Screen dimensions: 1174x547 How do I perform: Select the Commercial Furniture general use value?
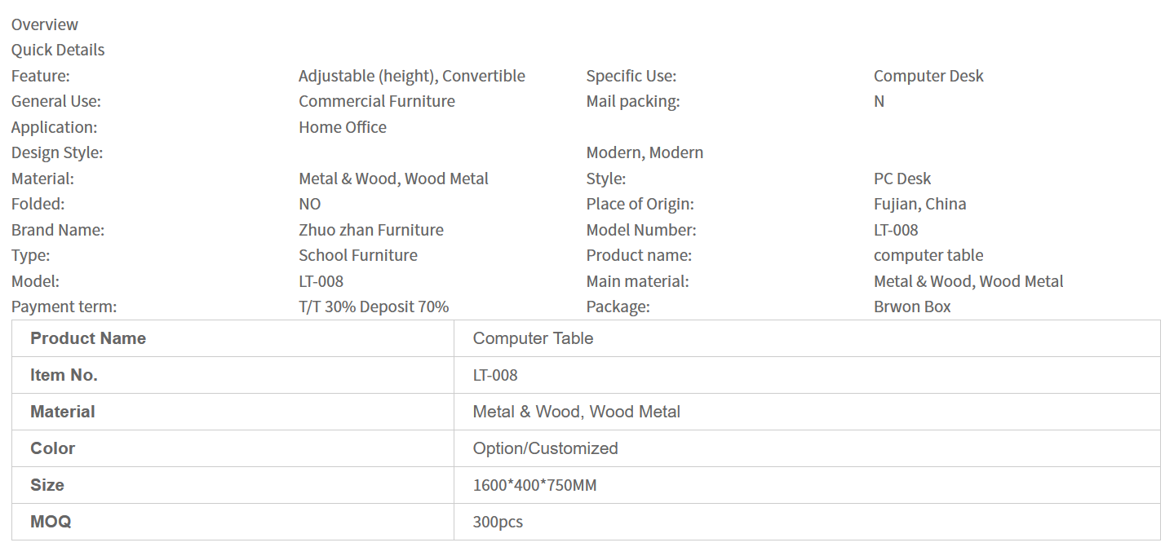377,101
